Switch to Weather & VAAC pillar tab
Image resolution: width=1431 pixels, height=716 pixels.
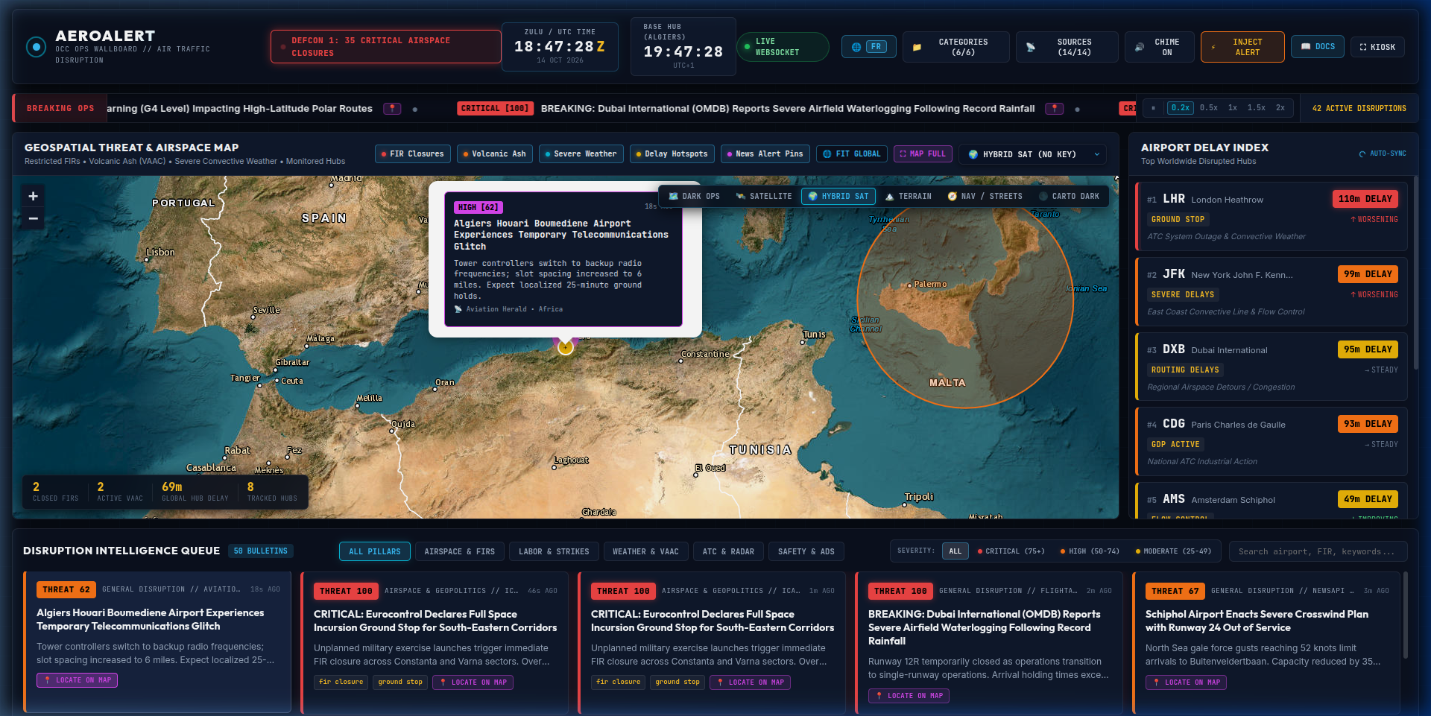click(645, 552)
